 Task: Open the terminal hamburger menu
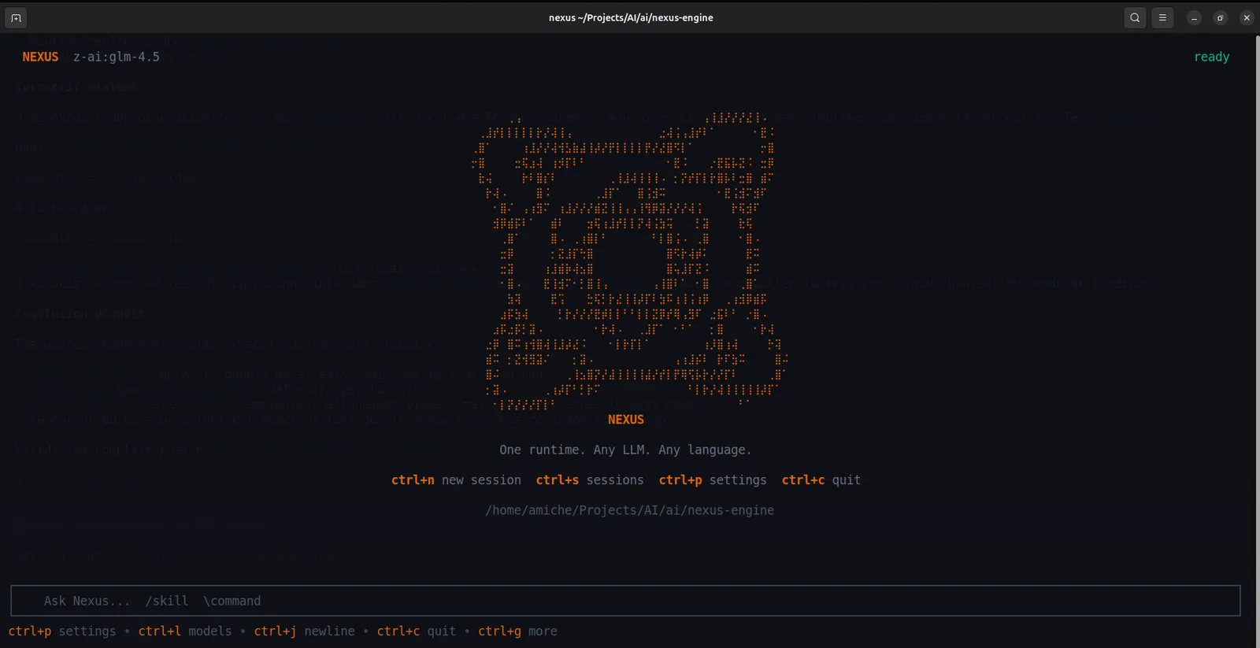(x=1162, y=17)
